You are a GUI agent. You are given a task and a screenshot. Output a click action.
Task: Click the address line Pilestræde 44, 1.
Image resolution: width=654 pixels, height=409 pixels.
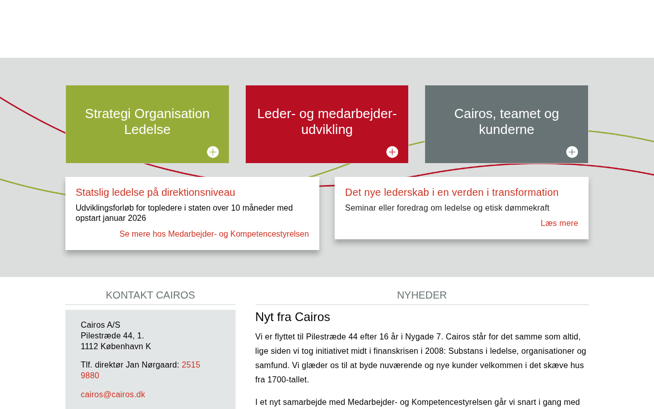coord(112,335)
